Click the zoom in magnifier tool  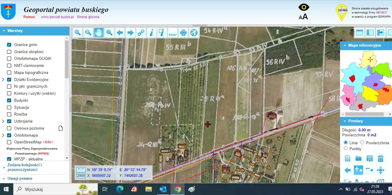pyautogui.click(x=78, y=32)
